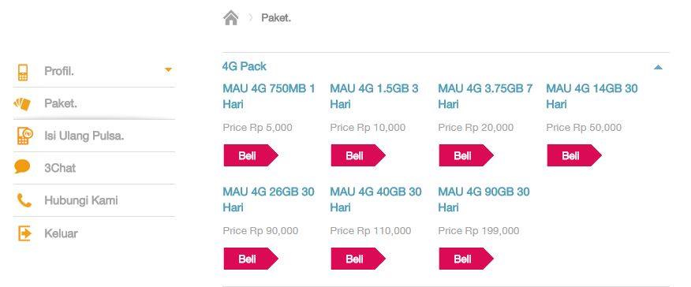Screen dimensions: 691x287
Task: Click Beli for MAU 4G 14GB 30 Hari
Action: coord(574,155)
